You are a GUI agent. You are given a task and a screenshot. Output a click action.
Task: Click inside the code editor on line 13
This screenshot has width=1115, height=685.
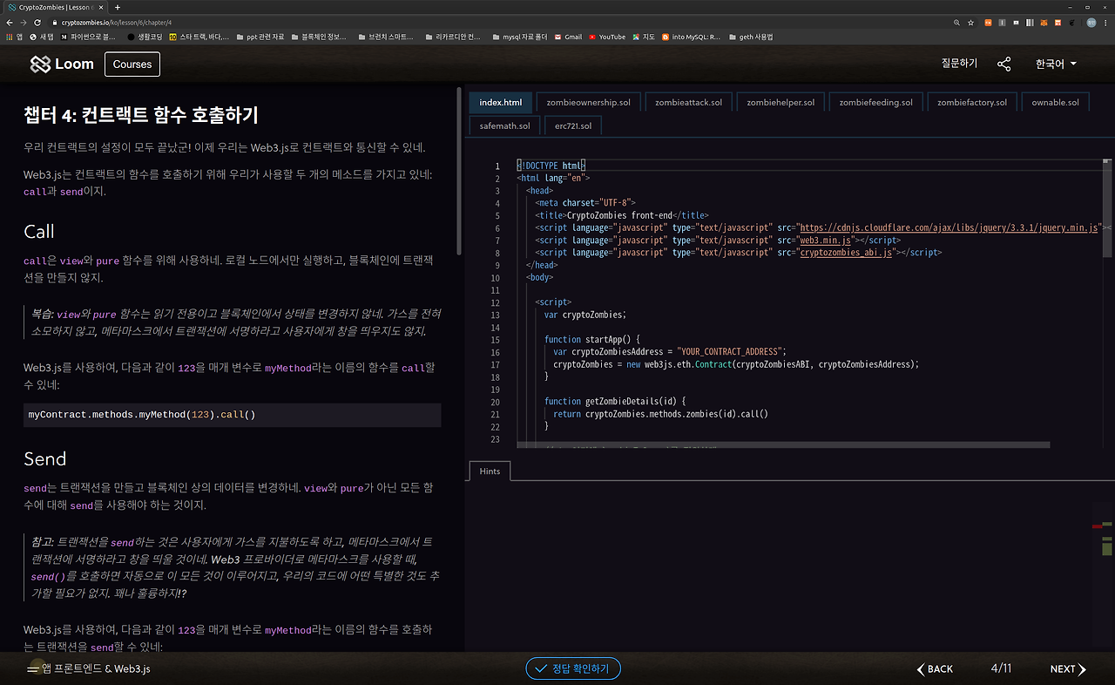(585, 315)
